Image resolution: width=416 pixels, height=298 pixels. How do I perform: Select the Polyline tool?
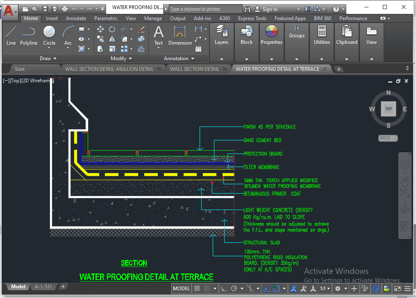29,35
